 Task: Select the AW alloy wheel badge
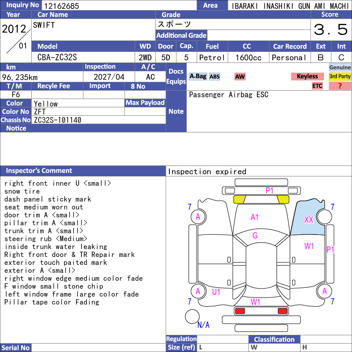pyautogui.click(x=240, y=77)
